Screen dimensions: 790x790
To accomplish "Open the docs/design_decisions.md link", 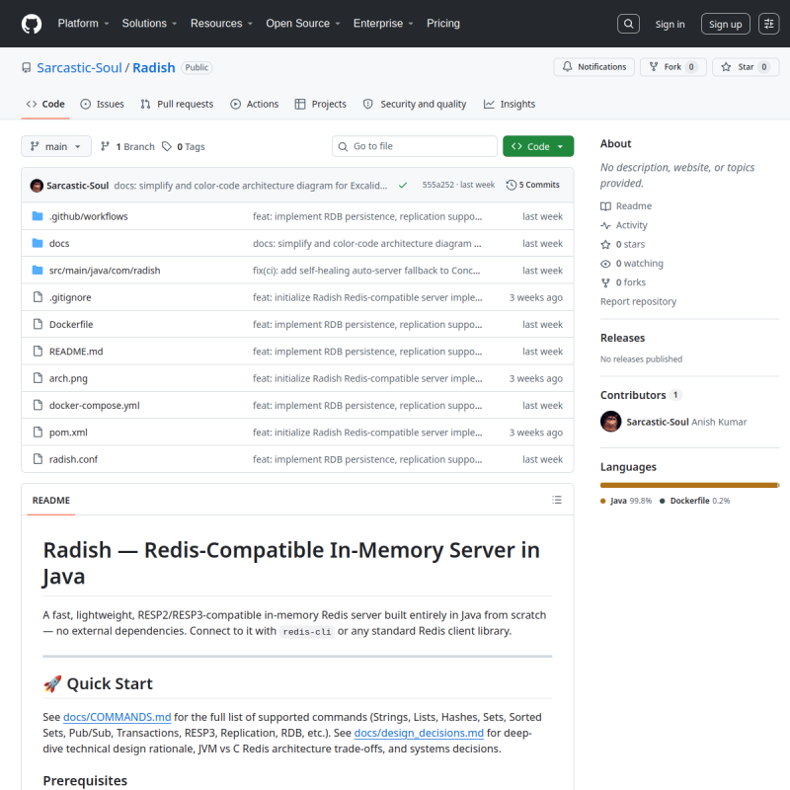I will pyautogui.click(x=419, y=733).
